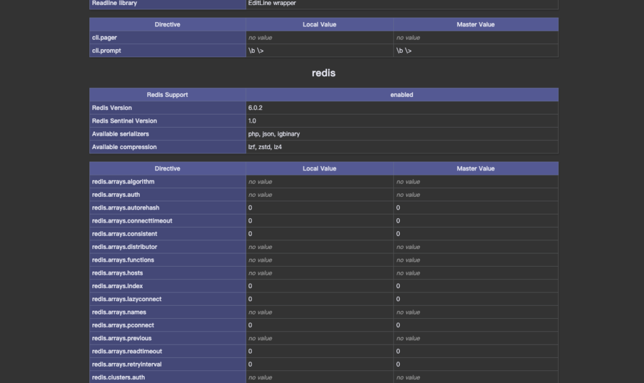Select the 'redis.arrays.lazyconnect' directive
644x383 pixels.
coord(126,299)
